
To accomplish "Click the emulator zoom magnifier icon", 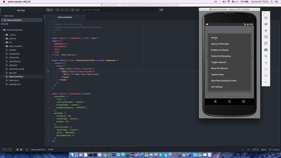I will coord(266,56).
